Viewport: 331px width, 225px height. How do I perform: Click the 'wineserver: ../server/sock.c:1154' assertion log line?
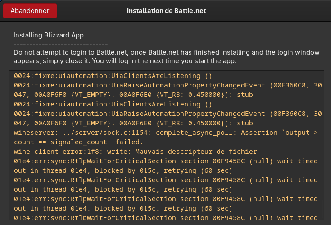(166, 133)
